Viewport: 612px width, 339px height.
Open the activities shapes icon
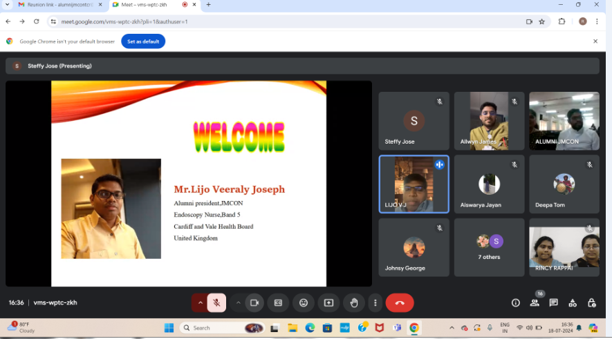(x=573, y=303)
